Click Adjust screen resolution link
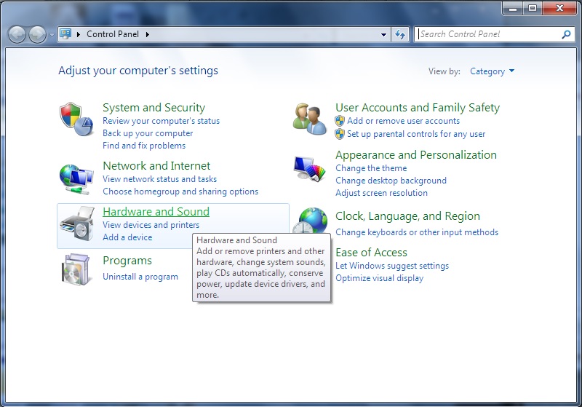Viewport: 582px width, 407px height. (381, 193)
